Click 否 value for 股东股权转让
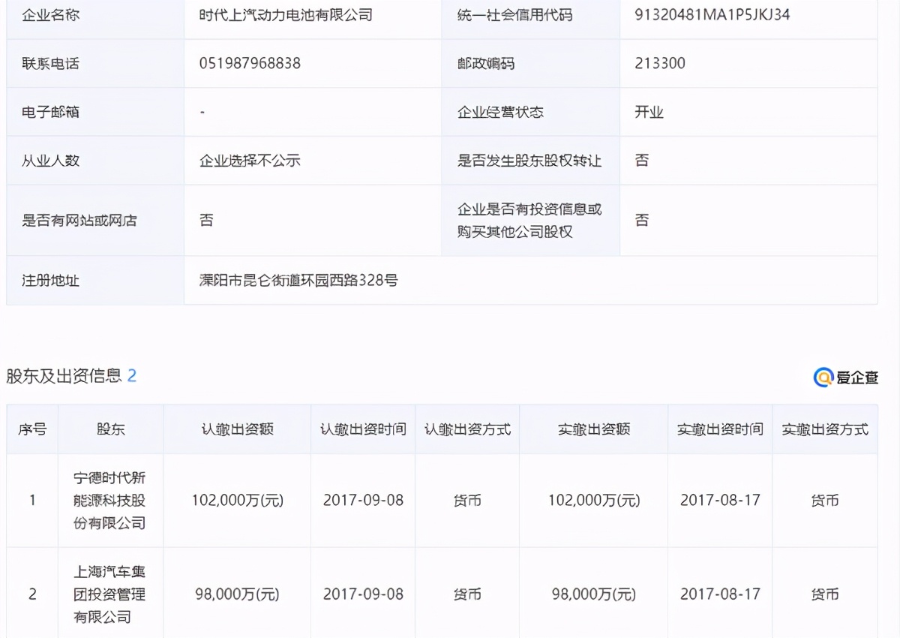The height and width of the screenshot is (638, 900). point(641,161)
